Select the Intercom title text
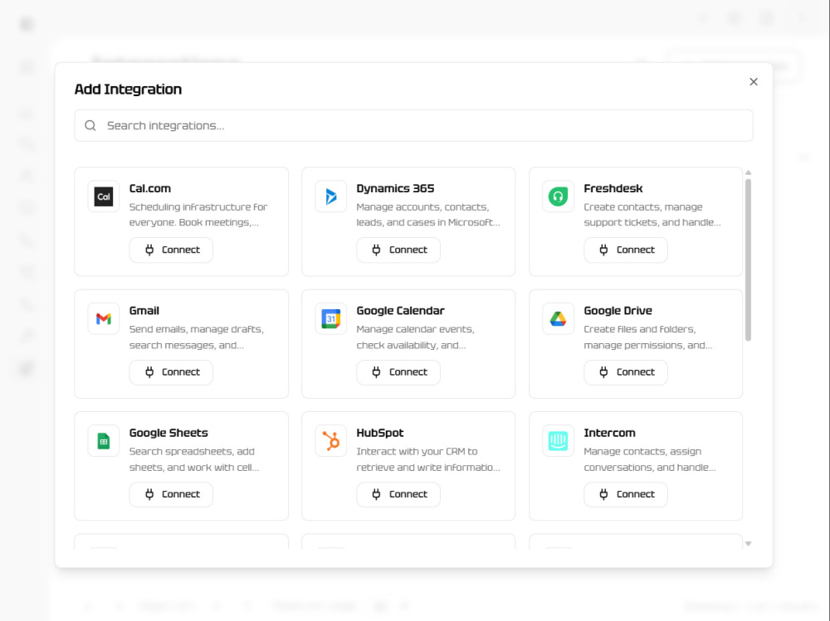Screen dimensions: 830x621 609,433
